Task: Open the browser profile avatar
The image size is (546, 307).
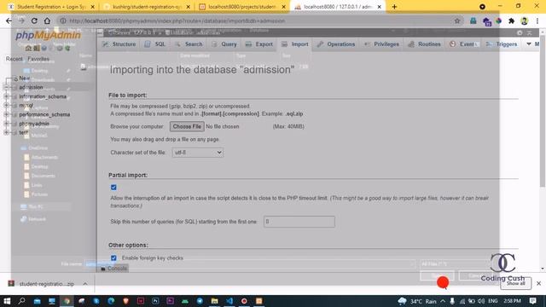Action: 524,20
